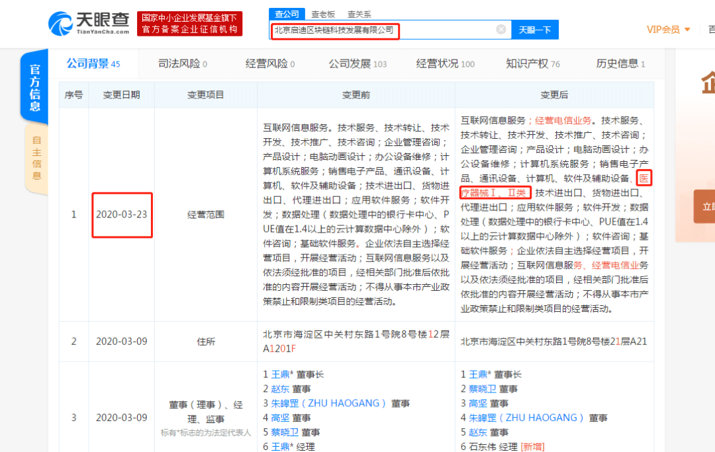715x452 pixels.
Task: Click the red 官方备案企业征信机构 banner
Action: [190, 24]
